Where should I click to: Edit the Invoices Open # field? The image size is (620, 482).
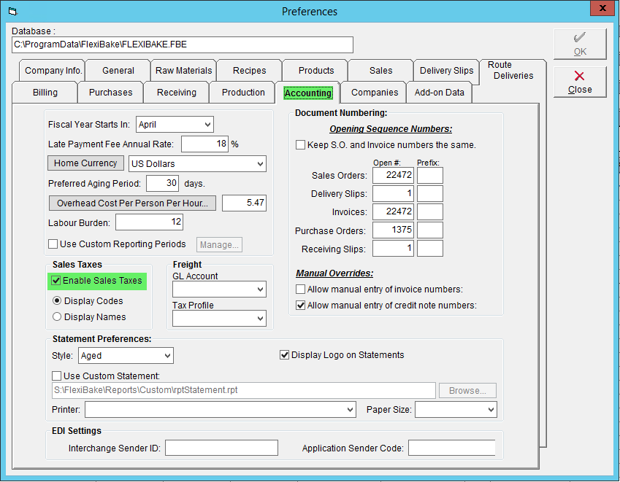[x=393, y=211]
